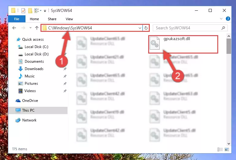Image resolution: width=236 pixels, height=160 pixels.
Task: Refresh the SysWOW64 folder view
Action: coord(146,28)
